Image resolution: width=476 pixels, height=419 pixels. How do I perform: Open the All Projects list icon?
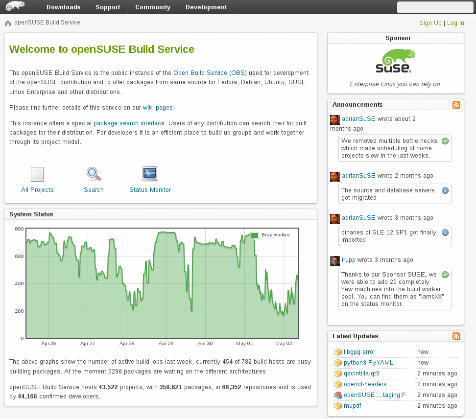tap(37, 174)
